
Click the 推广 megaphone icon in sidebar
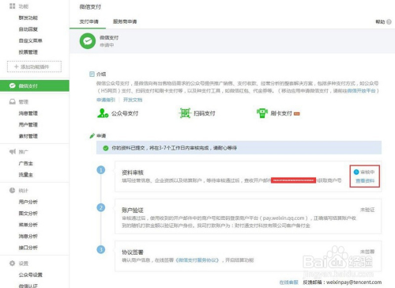(13, 152)
